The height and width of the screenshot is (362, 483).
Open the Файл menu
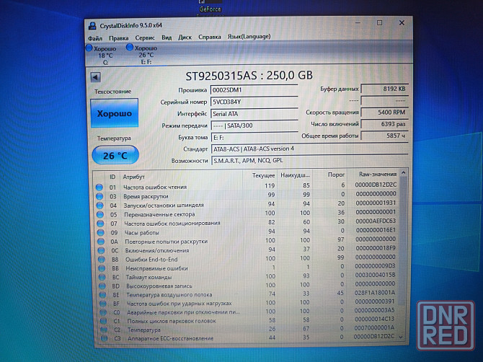click(95, 38)
